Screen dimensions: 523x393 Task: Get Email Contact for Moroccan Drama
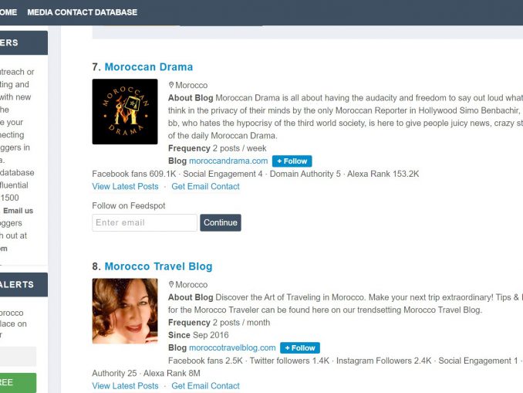205,187
